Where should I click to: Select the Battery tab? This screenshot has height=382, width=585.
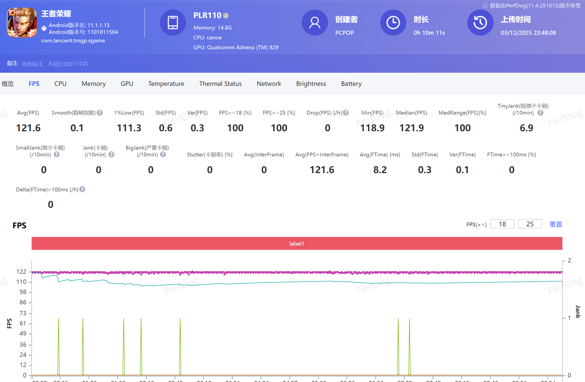point(351,84)
